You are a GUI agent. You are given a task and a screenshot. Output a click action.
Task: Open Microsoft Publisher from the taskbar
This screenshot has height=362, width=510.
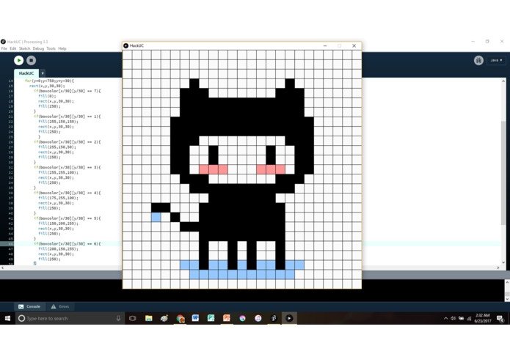tap(211, 318)
